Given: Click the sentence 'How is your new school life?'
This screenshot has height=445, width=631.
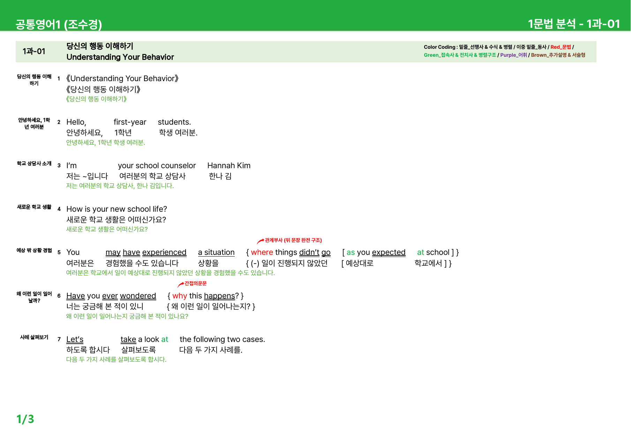Looking at the screenshot, I should pyautogui.click(x=117, y=209).
